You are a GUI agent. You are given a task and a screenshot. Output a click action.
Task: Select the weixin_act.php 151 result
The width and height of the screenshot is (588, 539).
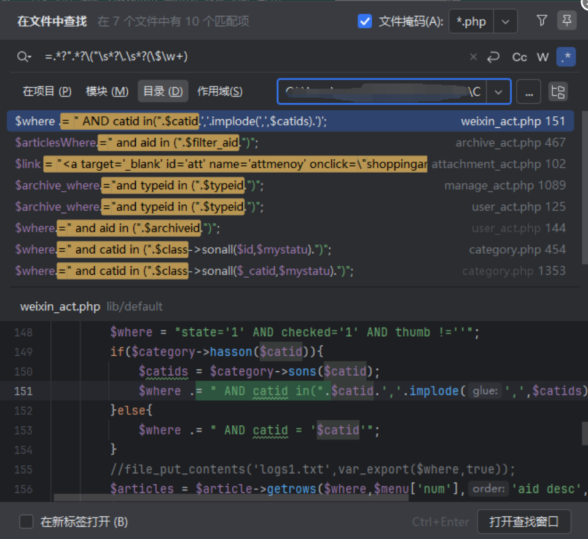tap(290, 121)
